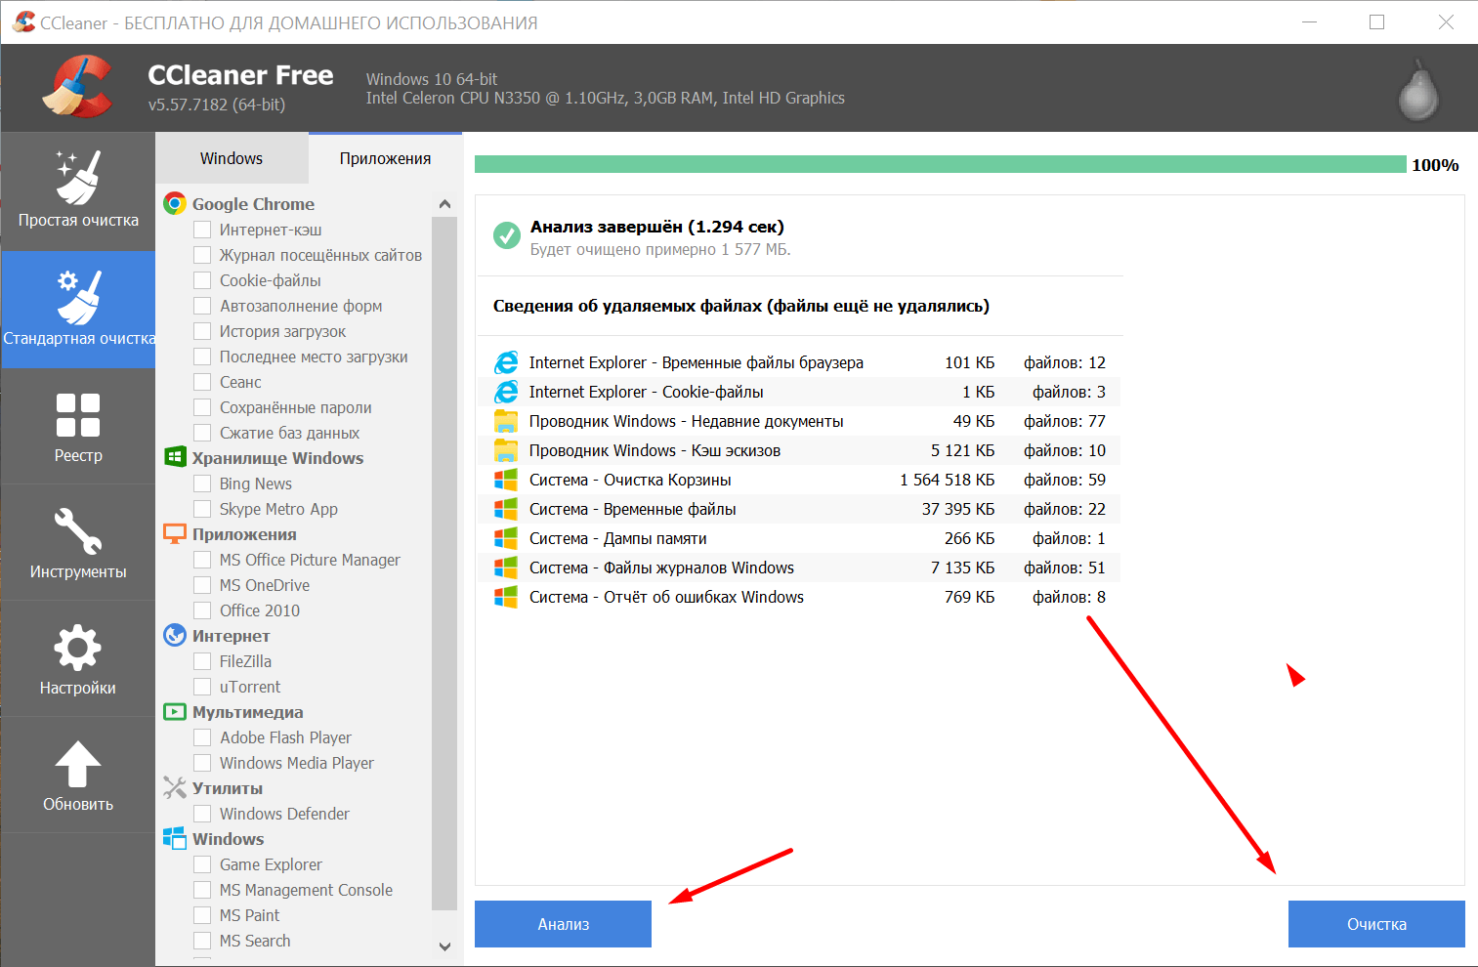This screenshot has height=967, width=1478.
Task: Check the Cookie-файлы checkbox
Action: tap(202, 280)
